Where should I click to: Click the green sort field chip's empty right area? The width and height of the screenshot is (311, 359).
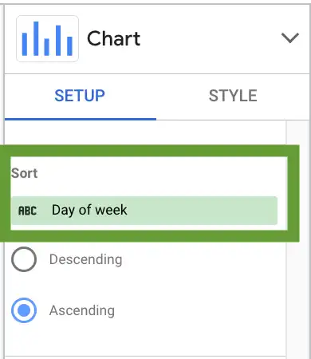point(202,211)
